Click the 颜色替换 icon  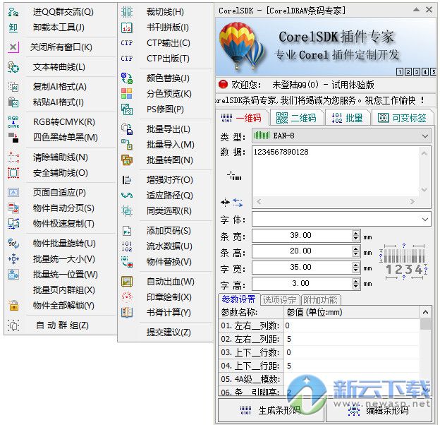pos(127,78)
